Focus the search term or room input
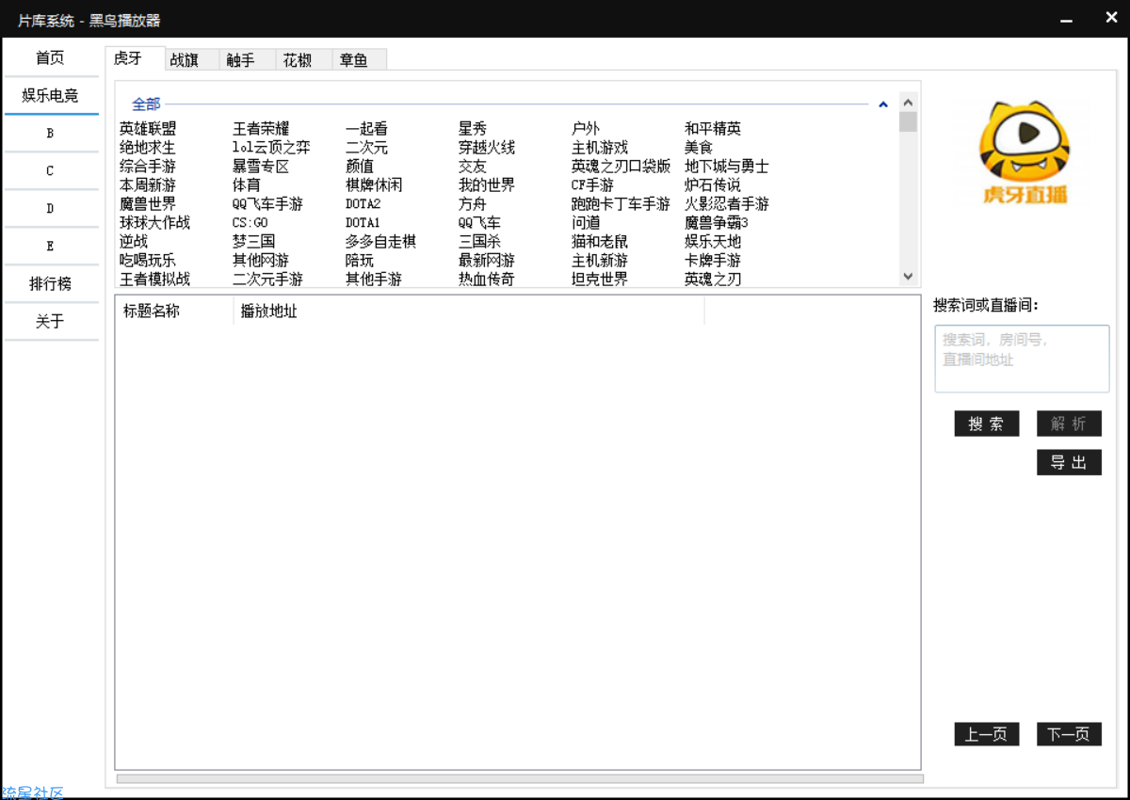The width and height of the screenshot is (1130, 800). pyautogui.click(x=1023, y=359)
